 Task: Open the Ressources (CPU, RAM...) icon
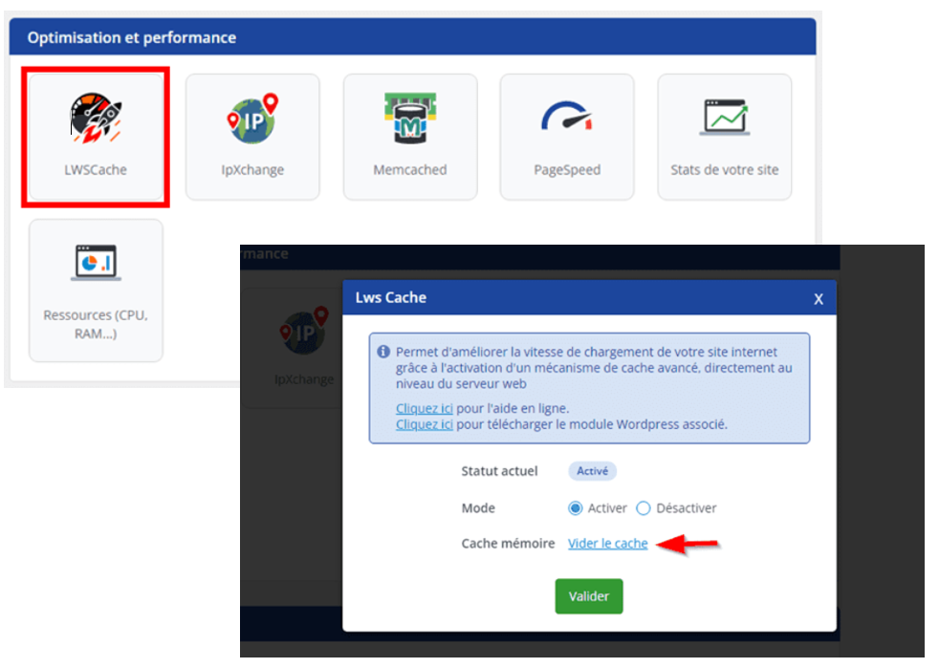[x=96, y=262]
